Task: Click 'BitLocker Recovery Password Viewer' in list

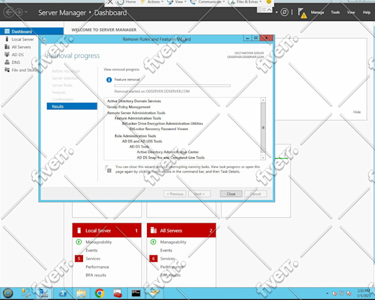Action: pyautogui.click(x=159, y=129)
